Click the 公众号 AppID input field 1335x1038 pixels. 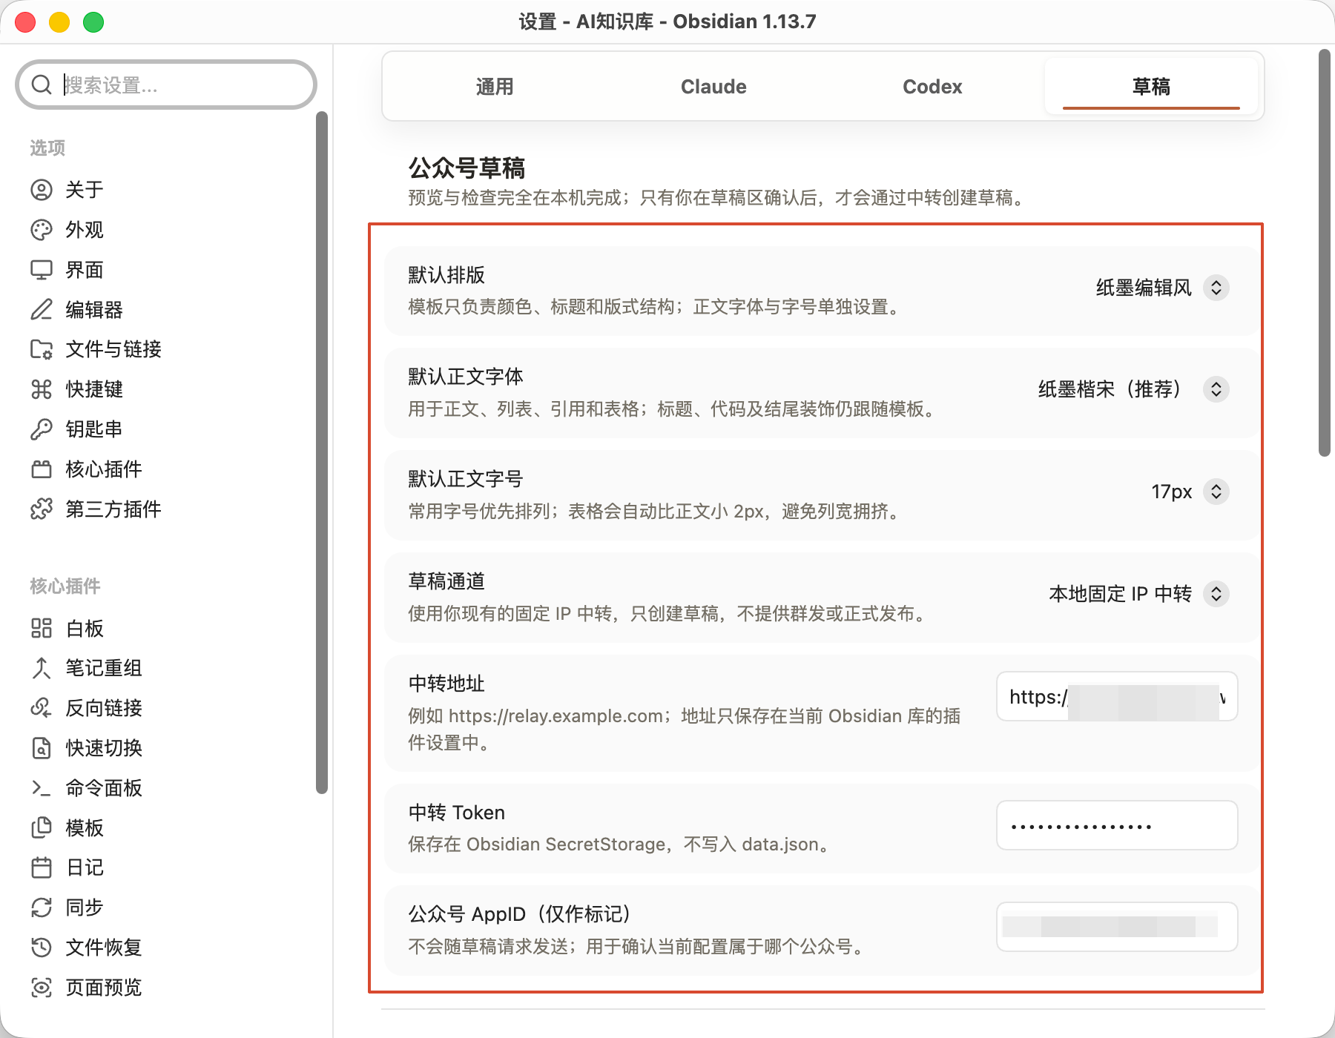pos(1117,927)
